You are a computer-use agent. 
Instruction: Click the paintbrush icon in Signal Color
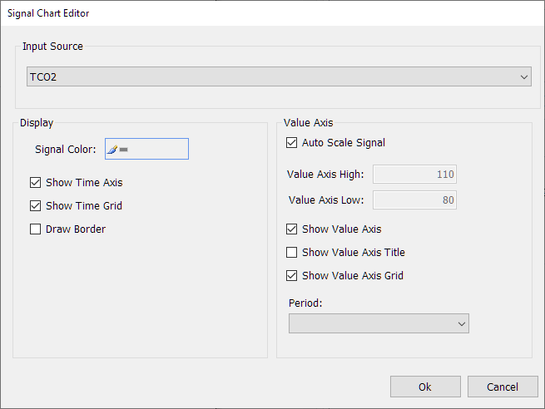(112, 150)
